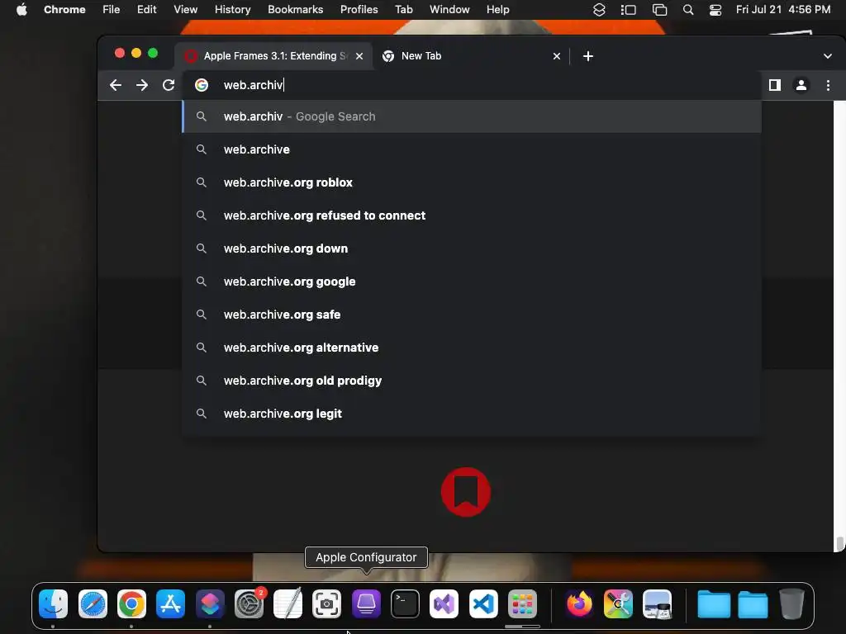Open the File menu

[x=112, y=10]
